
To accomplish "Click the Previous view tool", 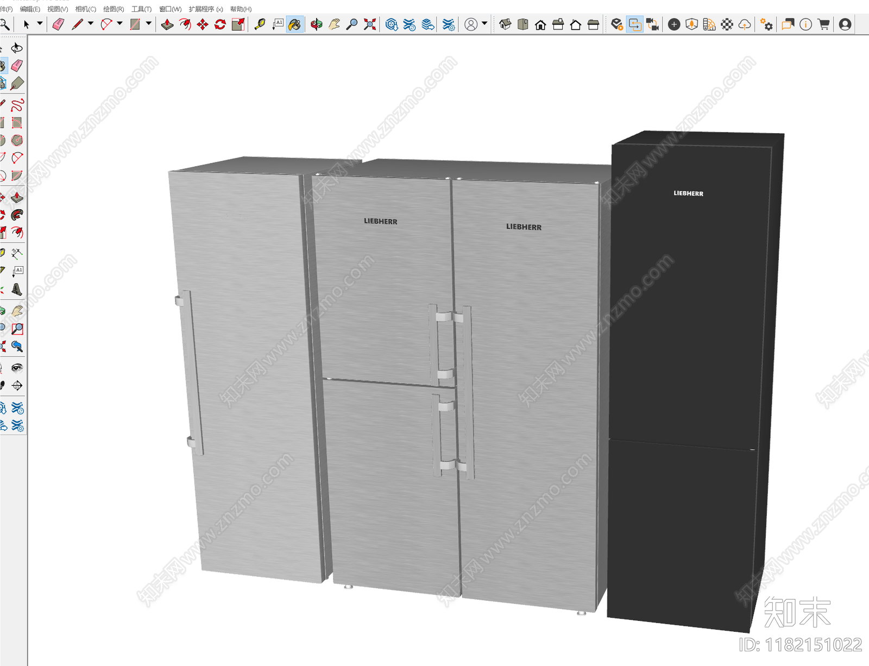I will 17,346.
